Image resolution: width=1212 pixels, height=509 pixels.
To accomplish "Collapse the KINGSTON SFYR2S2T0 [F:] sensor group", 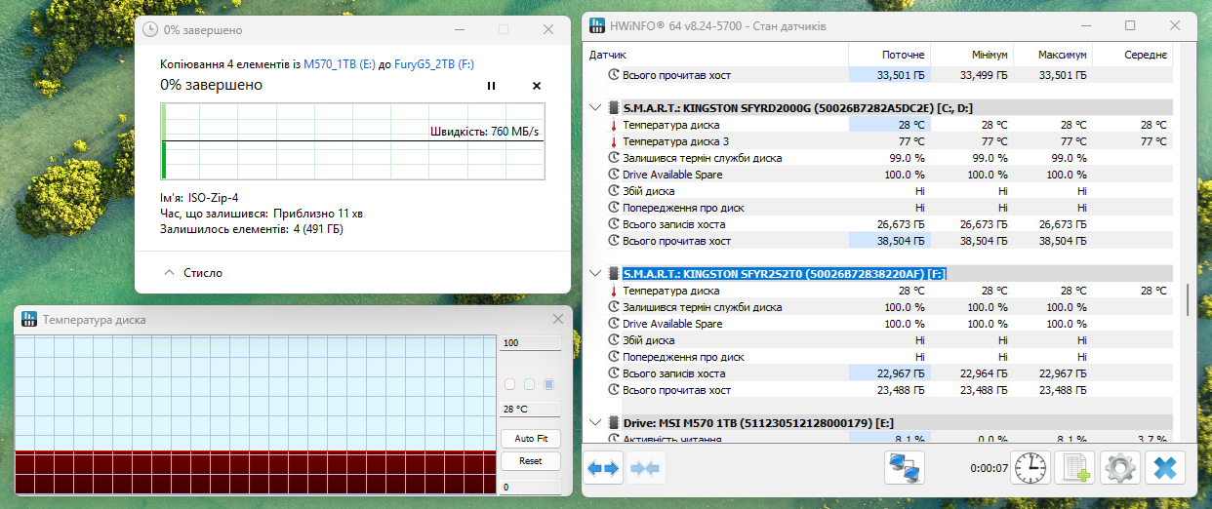I will coord(596,274).
